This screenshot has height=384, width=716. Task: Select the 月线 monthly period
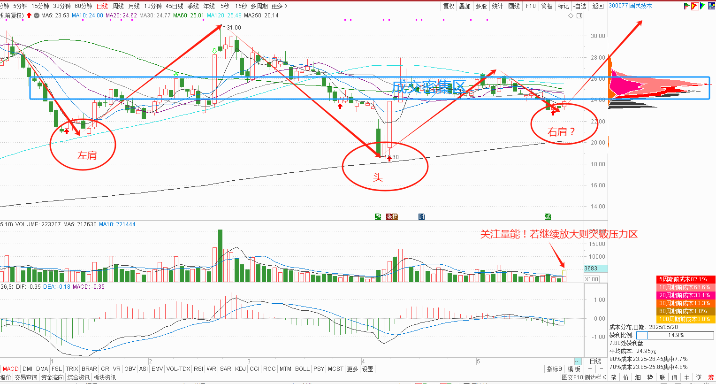pyautogui.click(x=134, y=6)
